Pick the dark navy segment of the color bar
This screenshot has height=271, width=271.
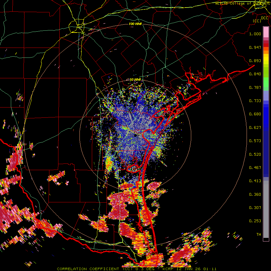click(x=266, y=154)
